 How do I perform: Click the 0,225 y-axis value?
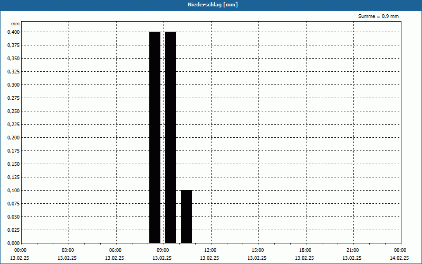(x=14, y=125)
